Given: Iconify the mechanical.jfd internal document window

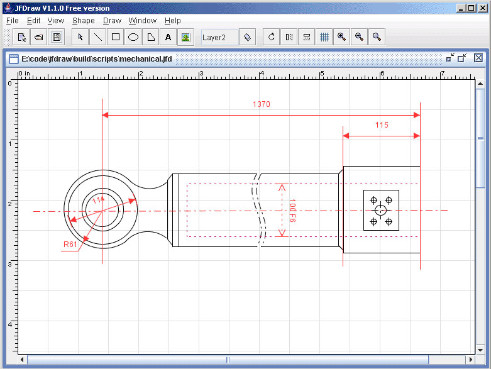Looking at the screenshot, I should coord(450,58).
